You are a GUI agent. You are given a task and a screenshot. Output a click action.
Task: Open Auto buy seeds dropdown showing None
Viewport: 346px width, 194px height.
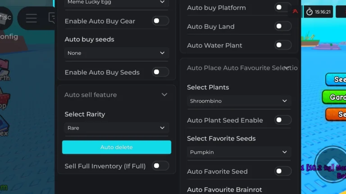tap(116, 53)
